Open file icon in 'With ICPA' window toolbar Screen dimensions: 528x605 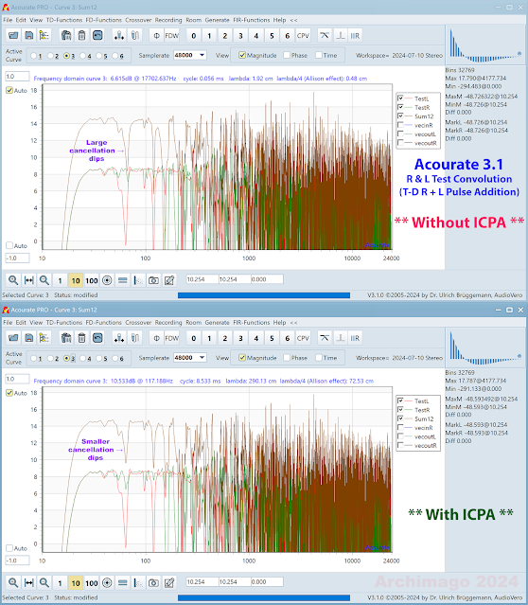(13, 338)
